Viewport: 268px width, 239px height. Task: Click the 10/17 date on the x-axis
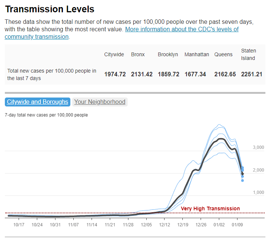point(19,225)
